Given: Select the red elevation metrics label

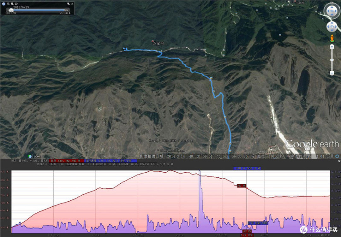Looking at the screenshot, I should point(67,161).
